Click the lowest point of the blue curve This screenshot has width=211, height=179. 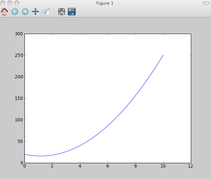click(41, 156)
